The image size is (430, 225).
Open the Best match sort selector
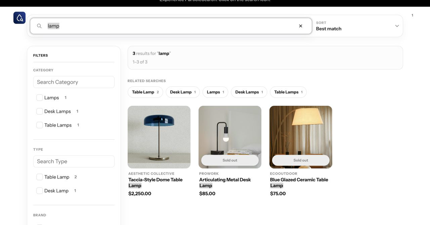point(358,26)
